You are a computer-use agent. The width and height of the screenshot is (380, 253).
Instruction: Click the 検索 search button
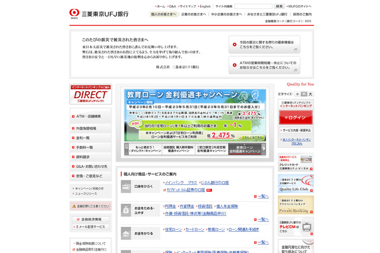click(x=279, y=7)
